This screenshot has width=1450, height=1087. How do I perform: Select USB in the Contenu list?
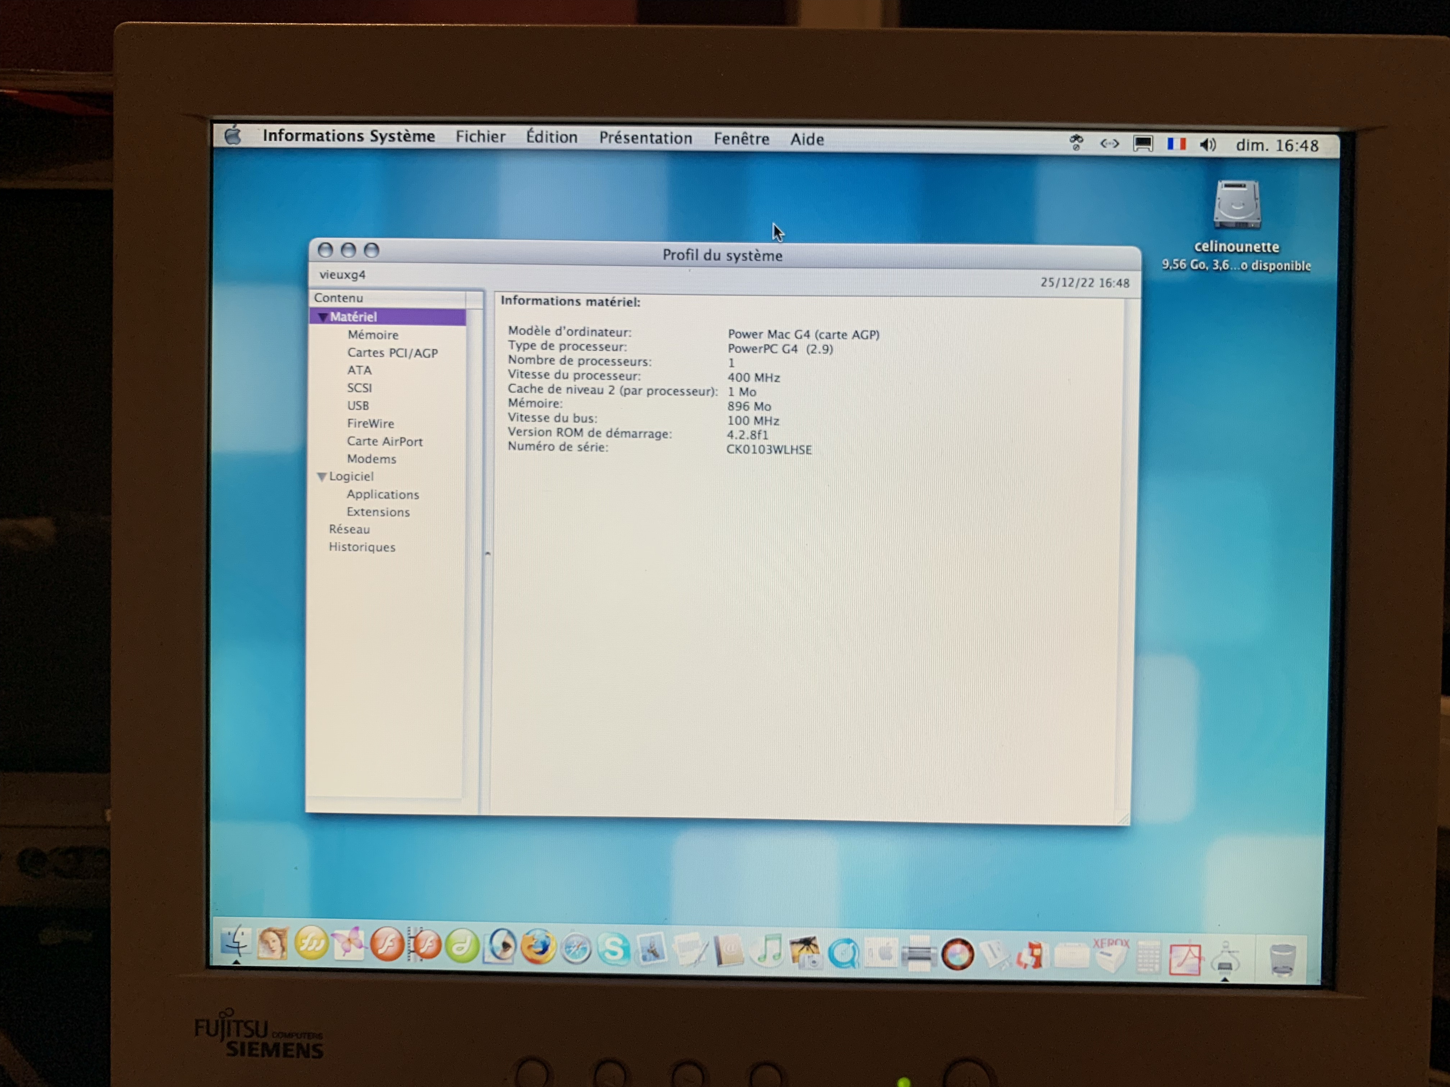click(358, 405)
